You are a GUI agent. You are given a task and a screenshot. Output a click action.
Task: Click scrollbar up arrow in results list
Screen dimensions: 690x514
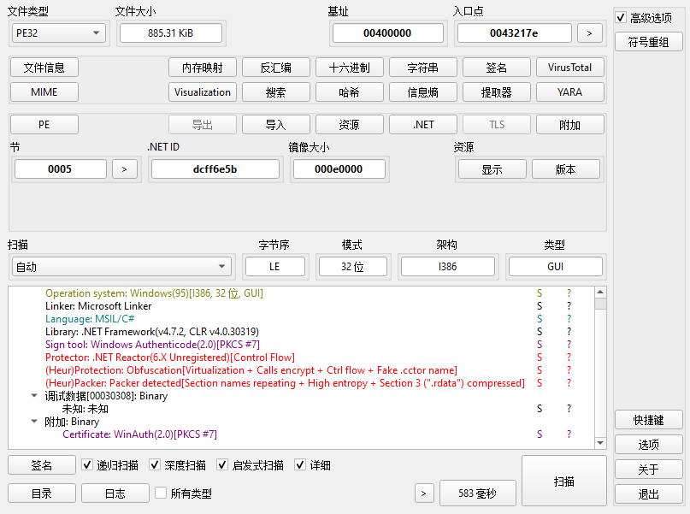click(600, 292)
